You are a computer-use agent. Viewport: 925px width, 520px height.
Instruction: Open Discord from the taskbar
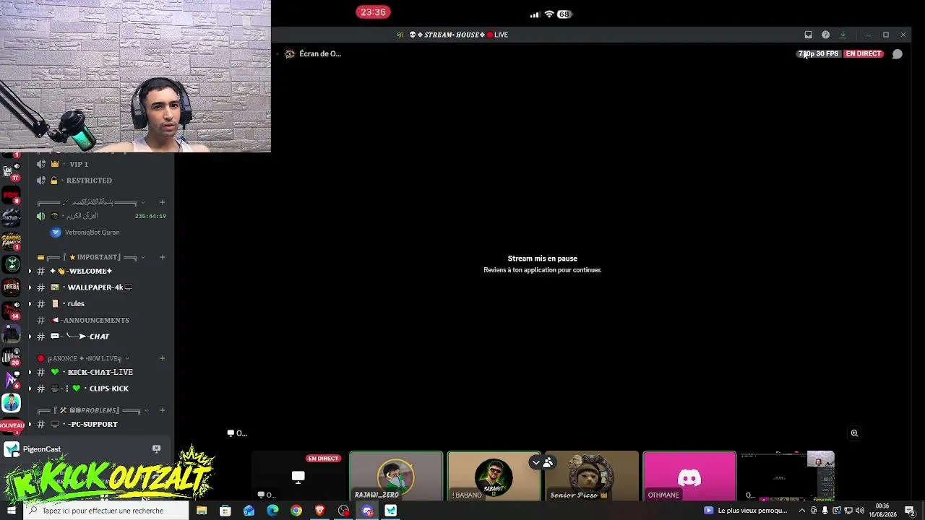pyautogui.click(x=367, y=511)
